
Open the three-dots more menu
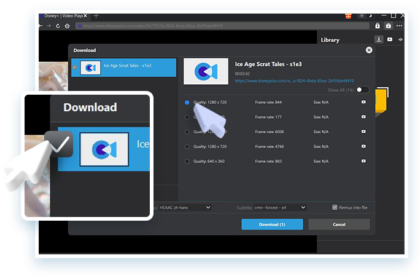click(399, 26)
